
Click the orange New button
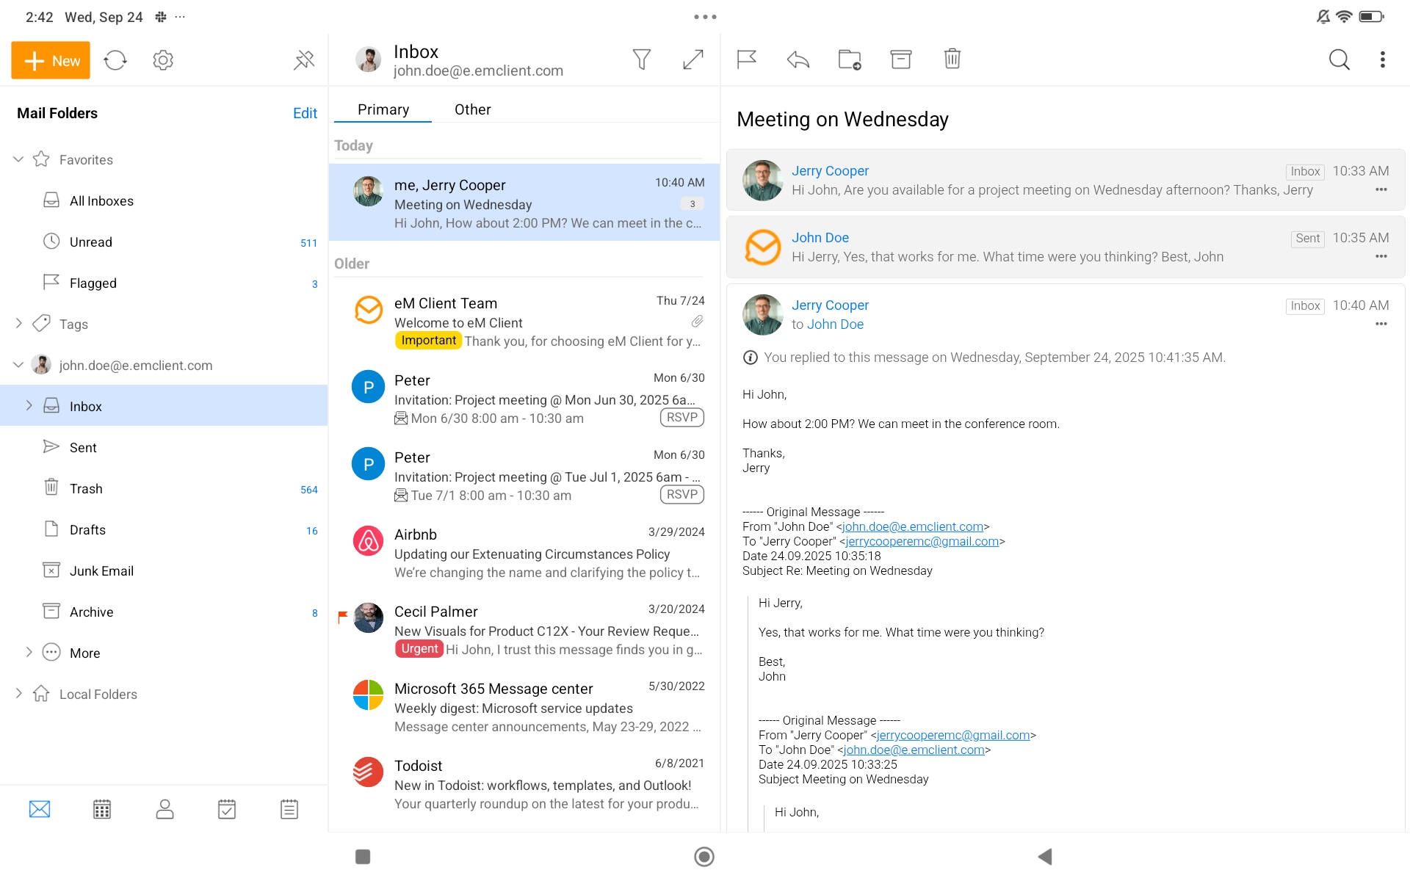click(51, 60)
